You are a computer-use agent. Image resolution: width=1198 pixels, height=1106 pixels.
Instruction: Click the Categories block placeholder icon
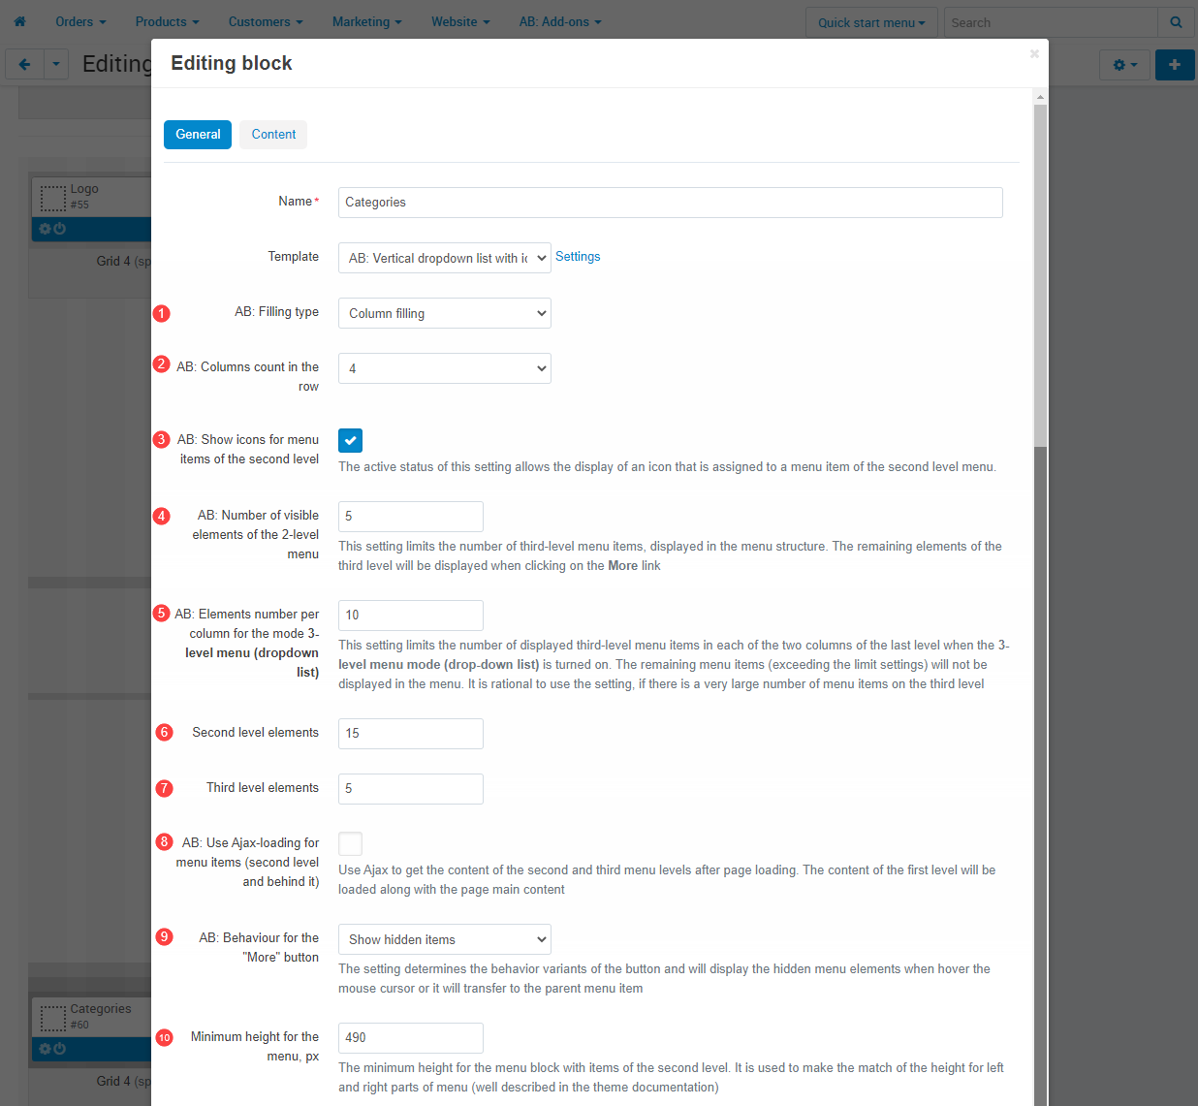click(x=52, y=1019)
